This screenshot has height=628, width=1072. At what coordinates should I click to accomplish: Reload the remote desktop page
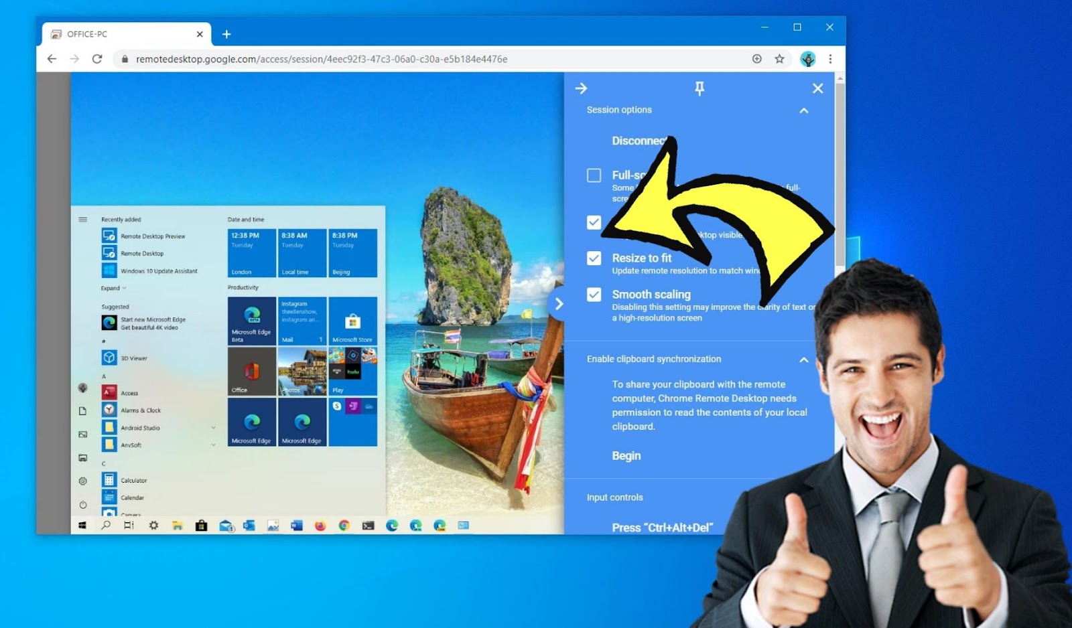(97, 59)
